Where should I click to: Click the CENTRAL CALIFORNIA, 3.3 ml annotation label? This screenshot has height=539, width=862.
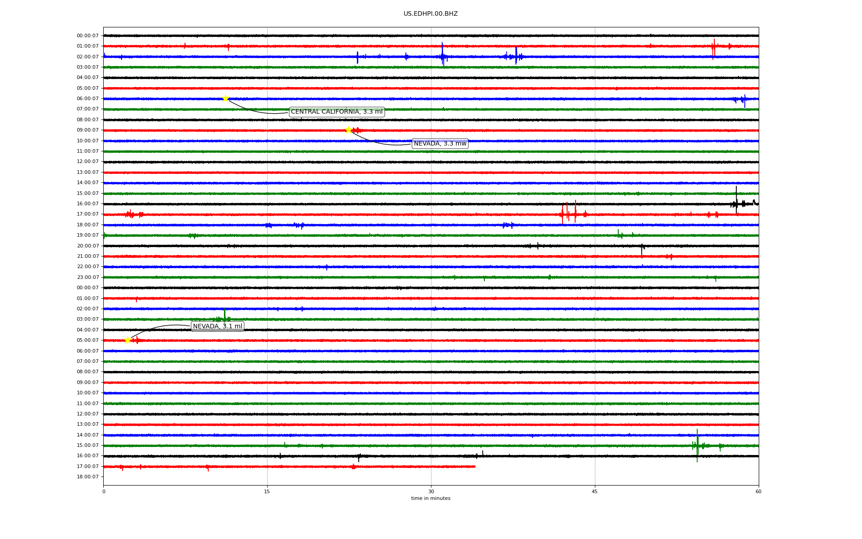337,112
